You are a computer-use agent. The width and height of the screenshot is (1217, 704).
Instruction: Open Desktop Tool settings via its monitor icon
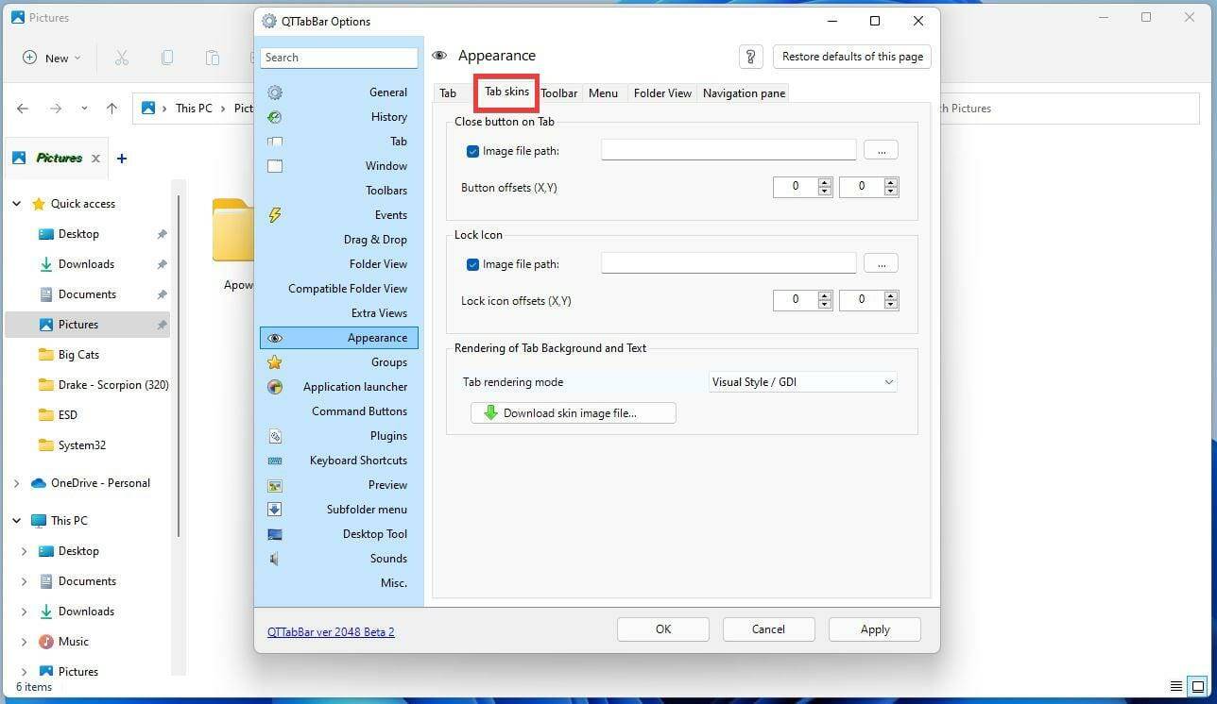[275, 534]
